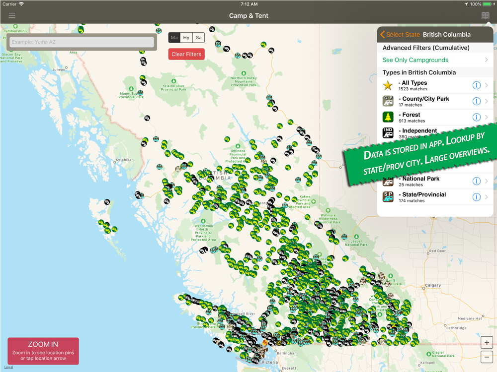Tap the Mount Edziza Provincial Park marker
This screenshot has height=372, width=497.
pyautogui.click(x=131, y=89)
